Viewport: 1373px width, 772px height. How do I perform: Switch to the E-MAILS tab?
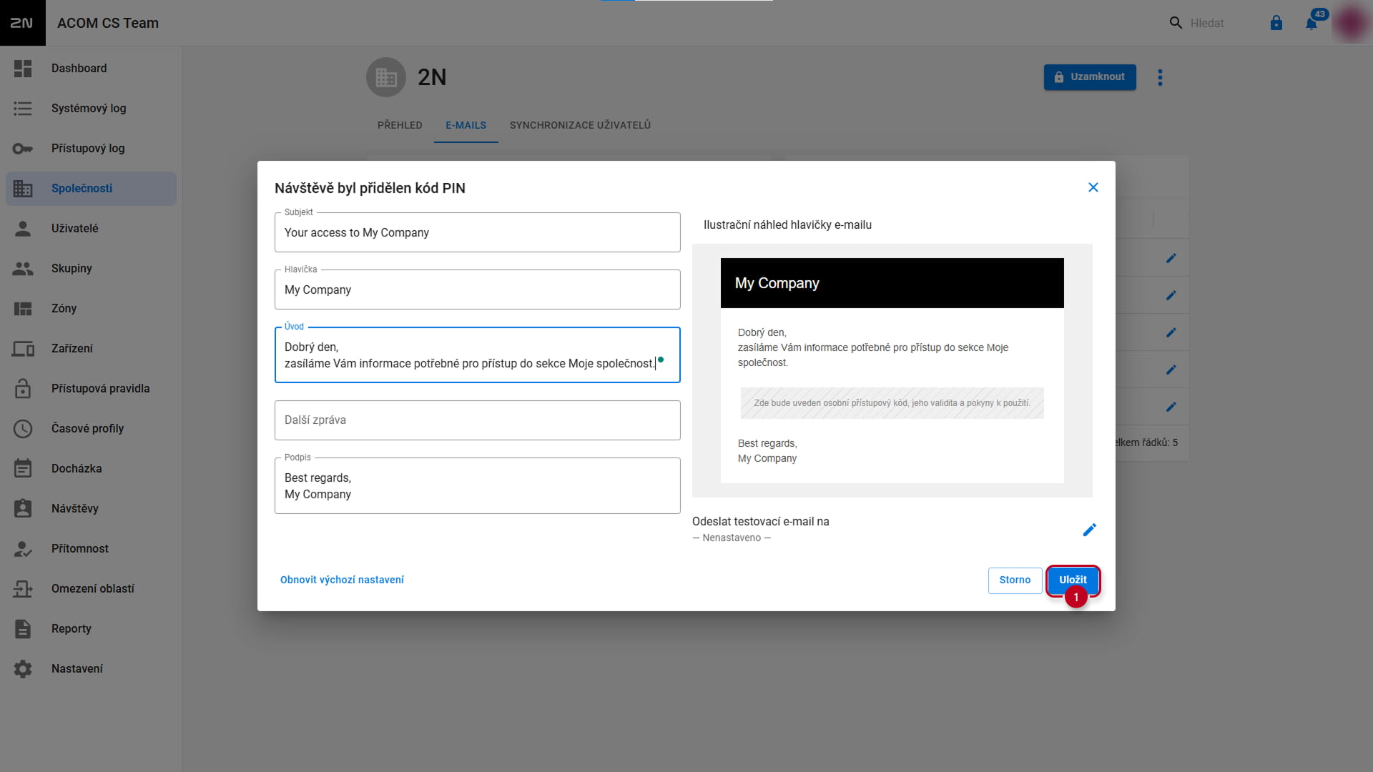pos(466,125)
